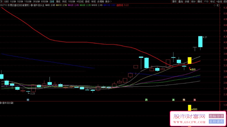This screenshot has height=127, width=227.
Task: Click the 返回 button at top-right edge
Action: click(225, 1)
